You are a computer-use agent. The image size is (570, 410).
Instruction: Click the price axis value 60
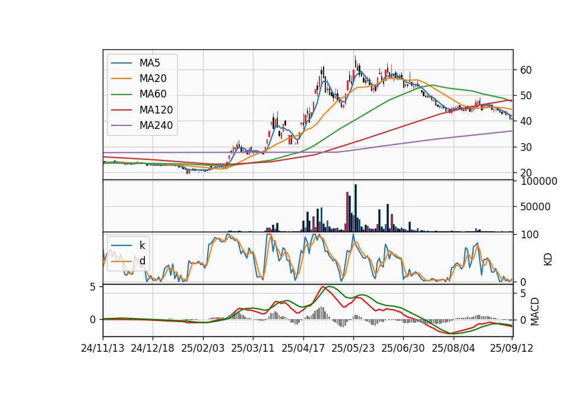pyautogui.click(x=526, y=70)
